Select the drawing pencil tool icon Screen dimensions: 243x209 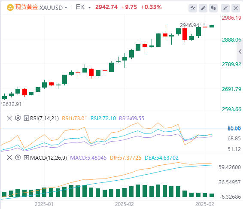(x=203, y=8)
